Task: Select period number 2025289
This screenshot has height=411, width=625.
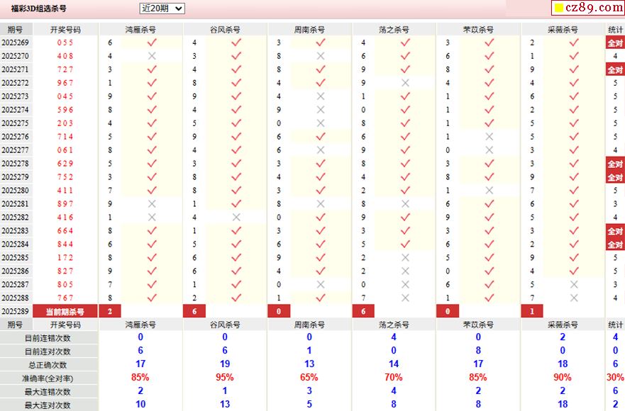Action: coord(16,312)
